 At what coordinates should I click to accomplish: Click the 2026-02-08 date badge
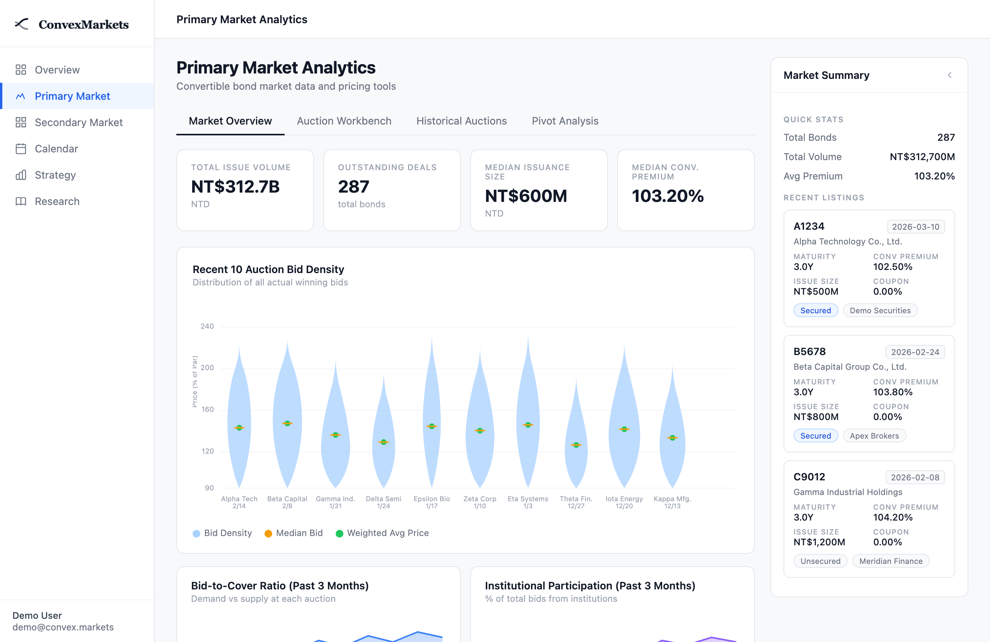pyautogui.click(x=915, y=477)
